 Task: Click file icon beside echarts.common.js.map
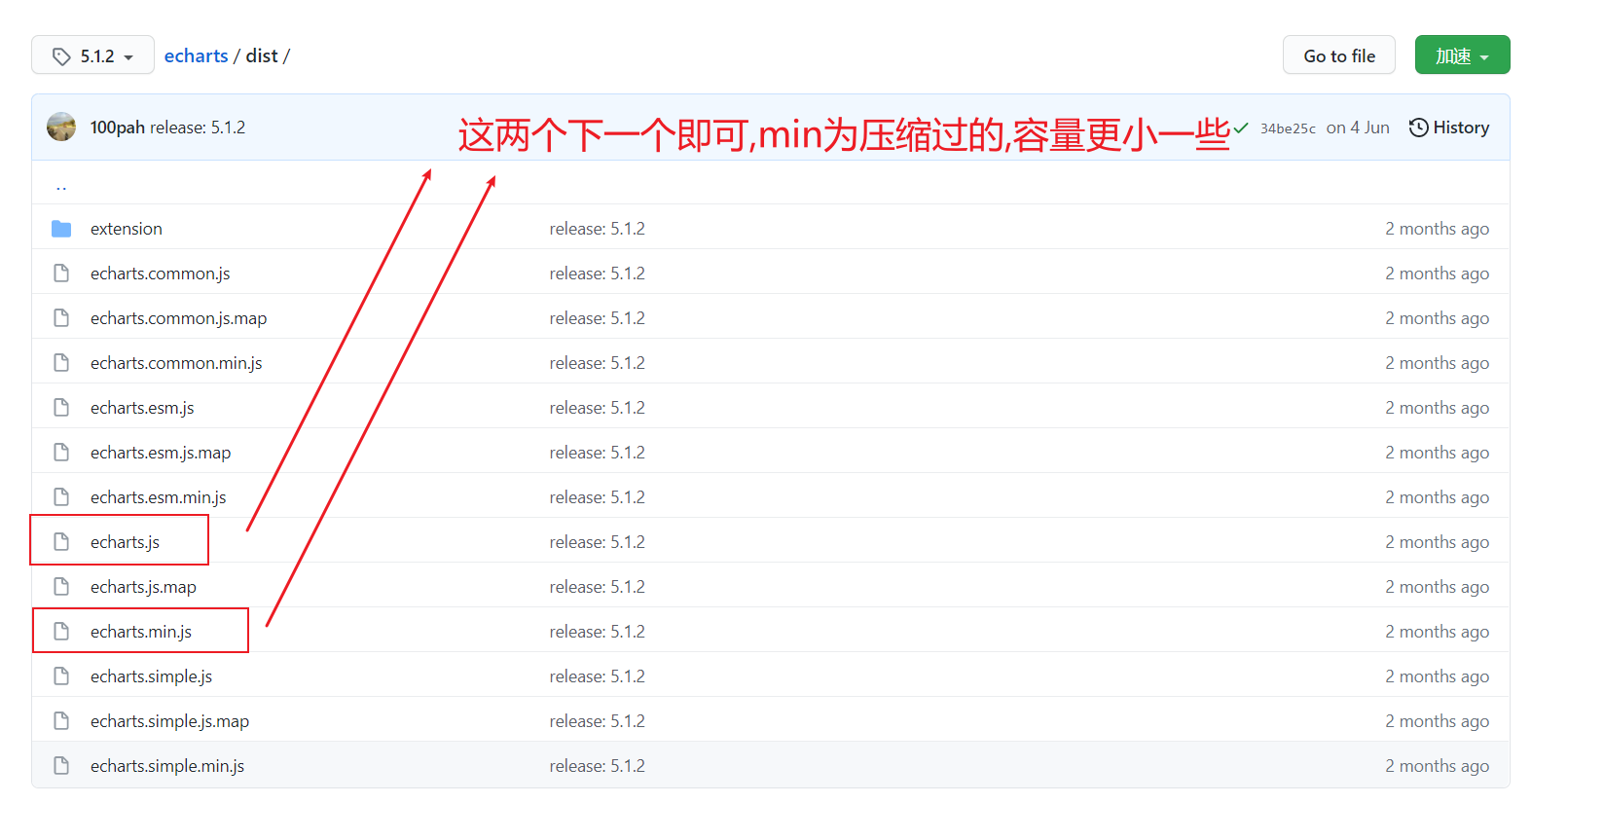(x=61, y=318)
